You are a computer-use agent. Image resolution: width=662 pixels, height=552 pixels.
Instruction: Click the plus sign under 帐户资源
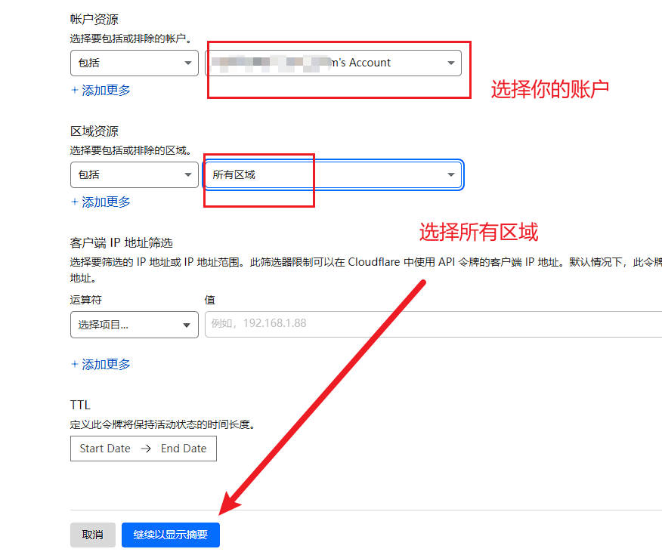coord(74,91)
